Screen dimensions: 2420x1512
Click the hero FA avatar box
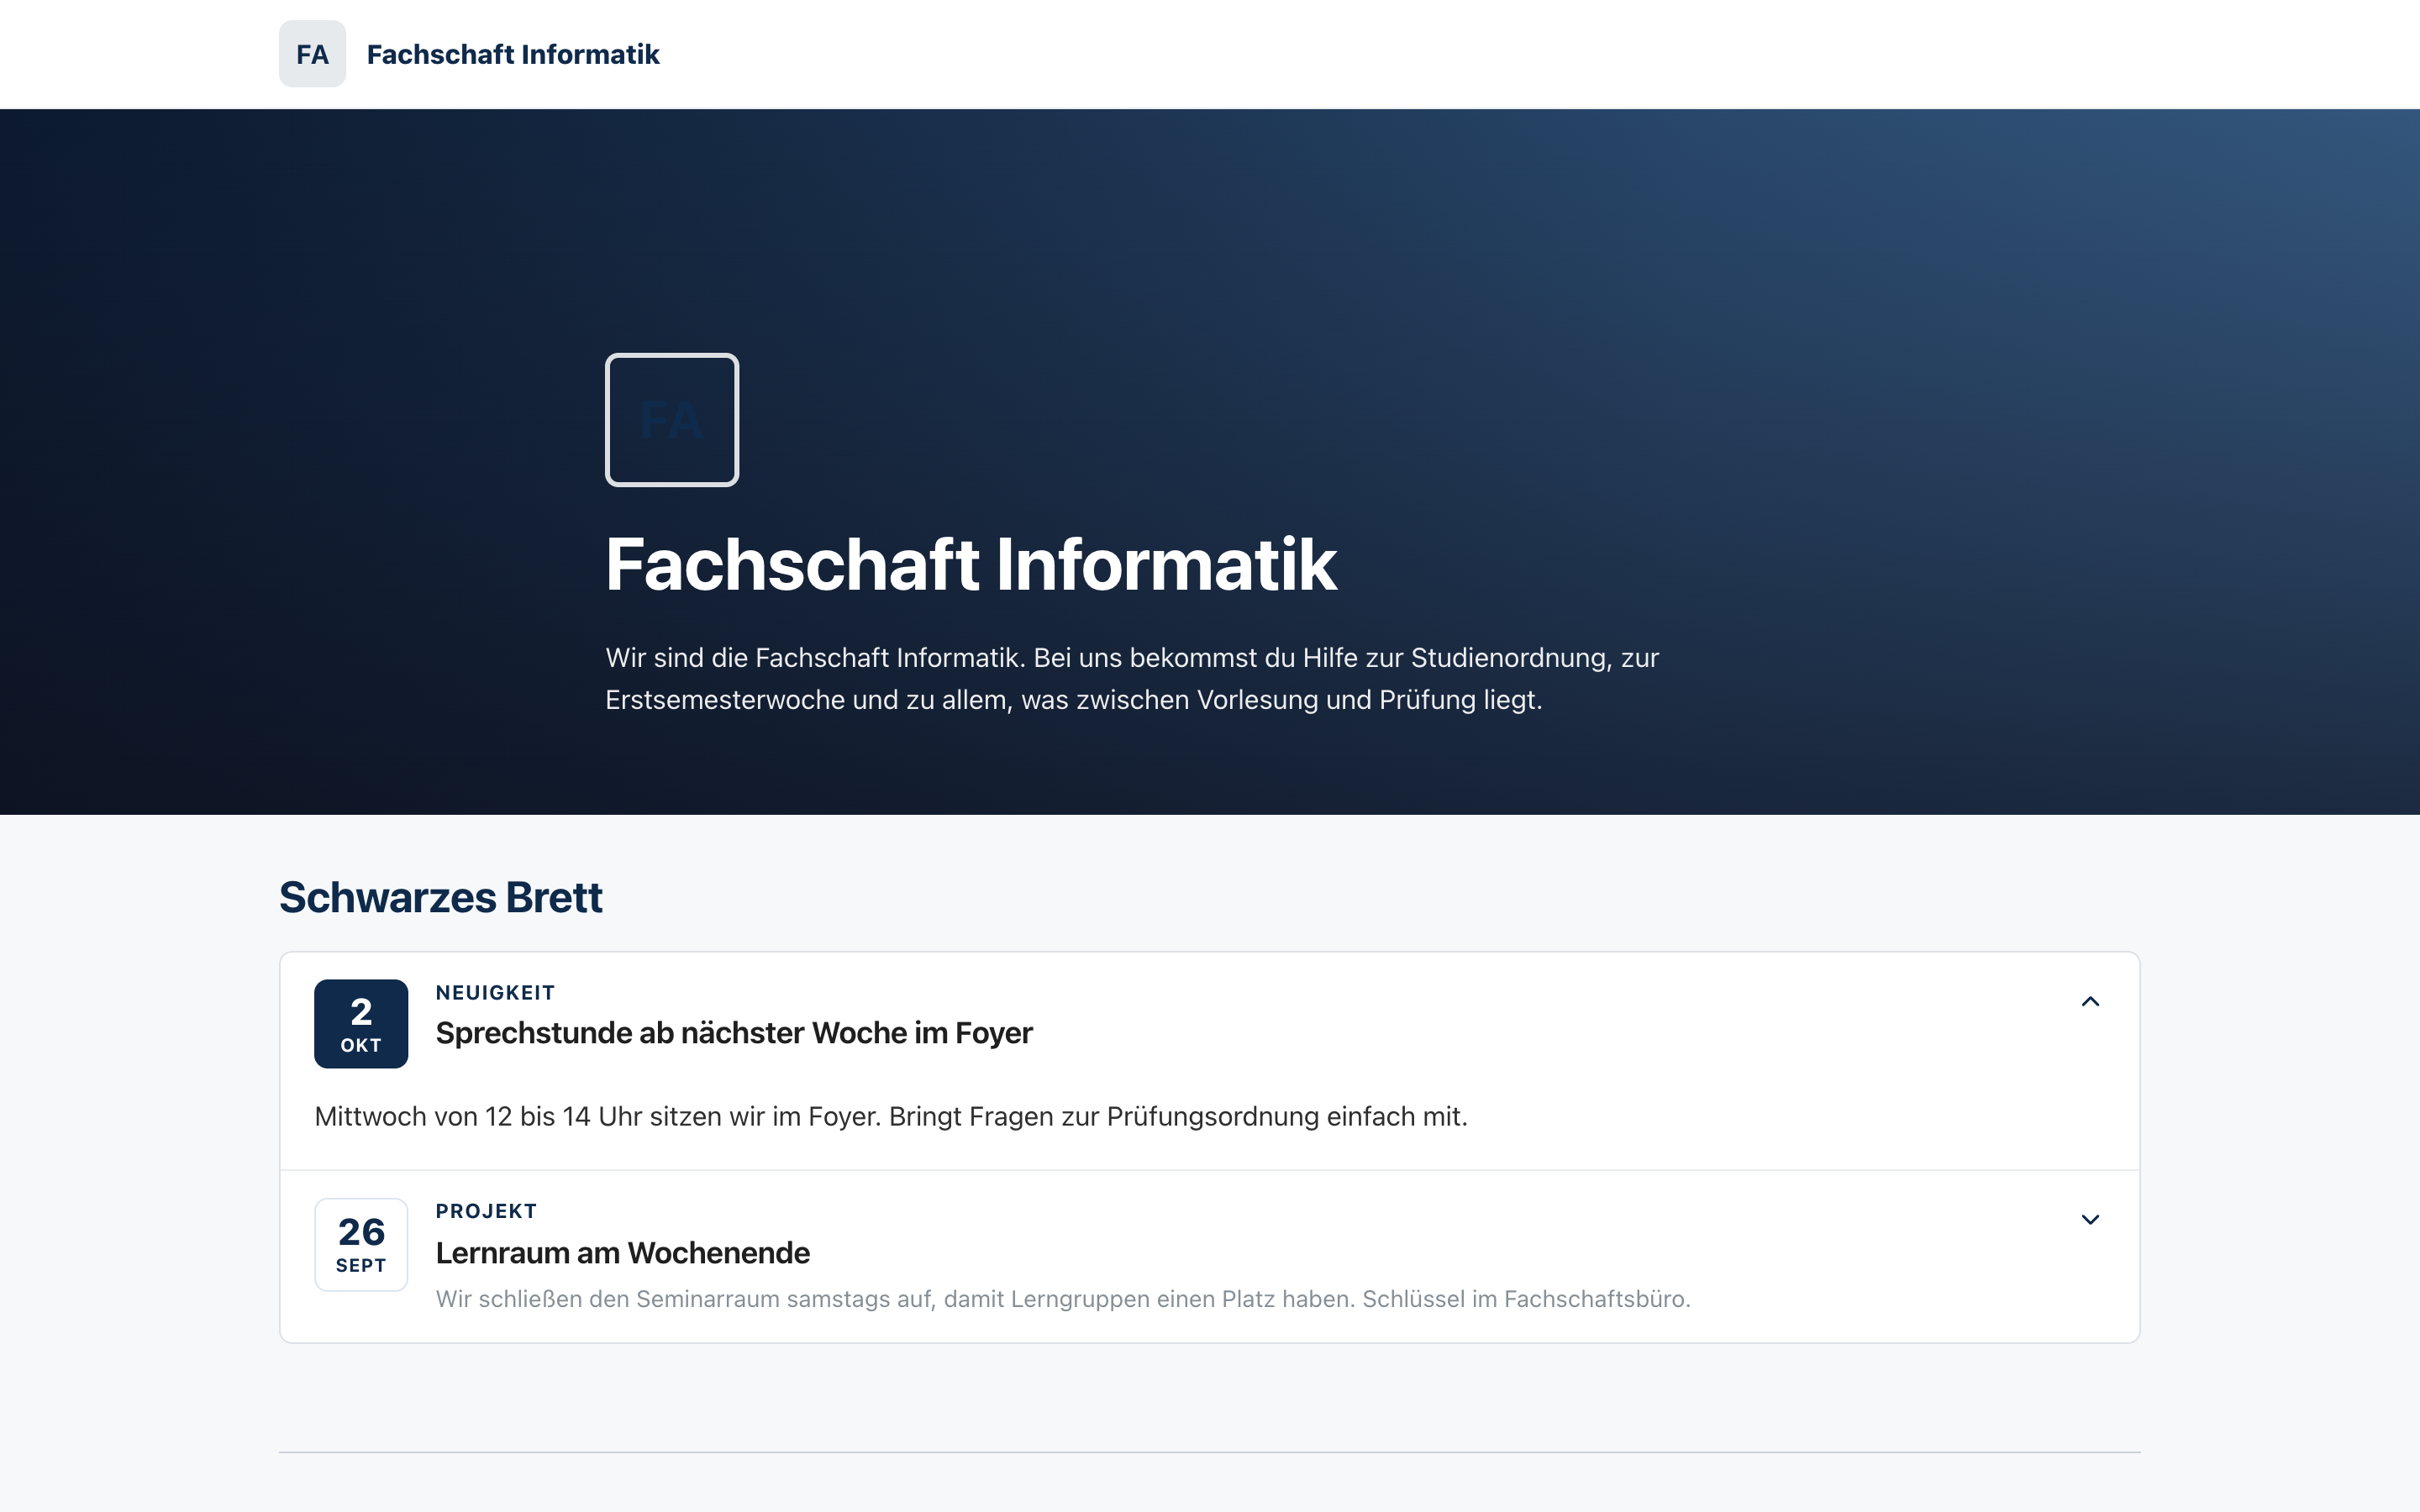(672, 420)
